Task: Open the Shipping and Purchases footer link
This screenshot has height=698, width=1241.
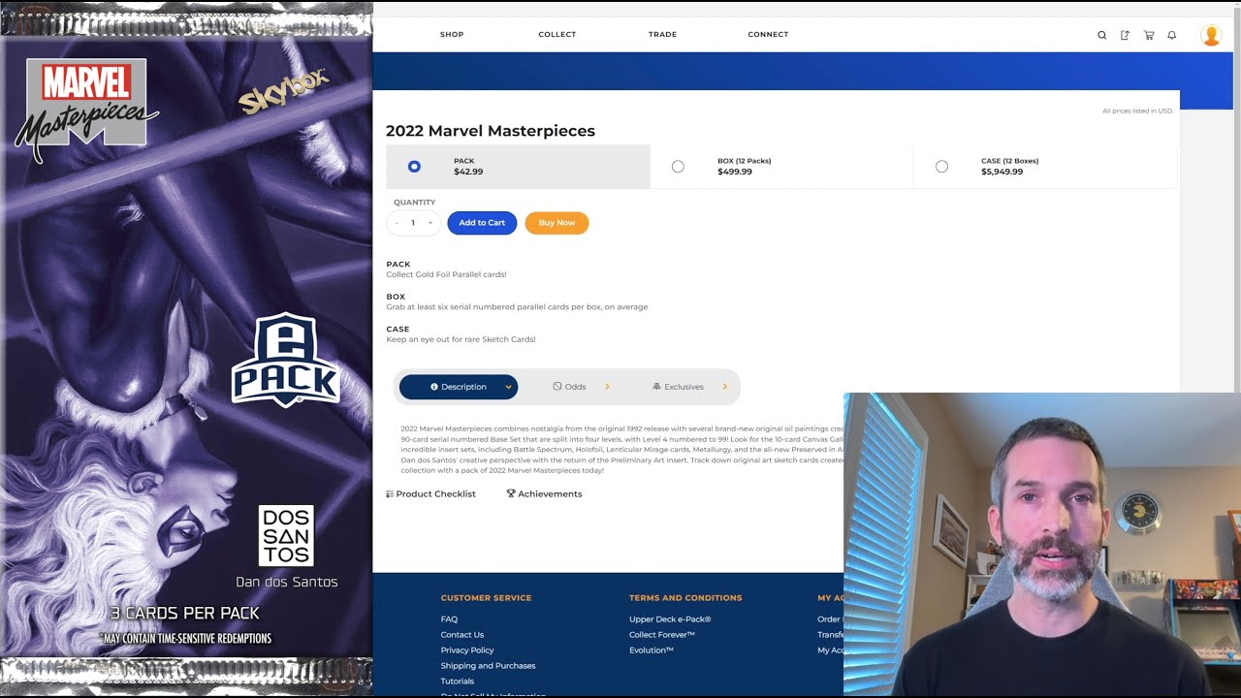Action: [x=488, y=666]
